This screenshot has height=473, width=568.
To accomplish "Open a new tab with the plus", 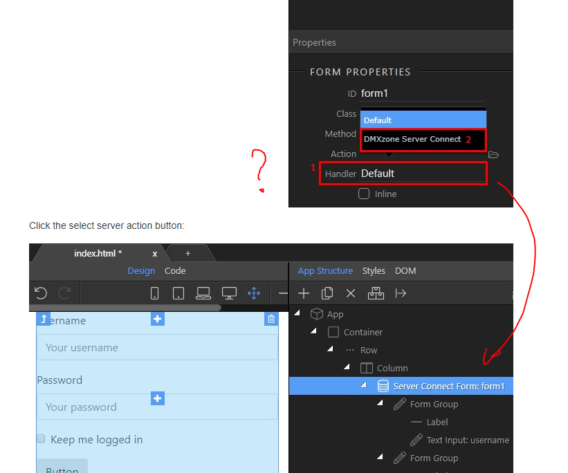I will click(187, 254).
